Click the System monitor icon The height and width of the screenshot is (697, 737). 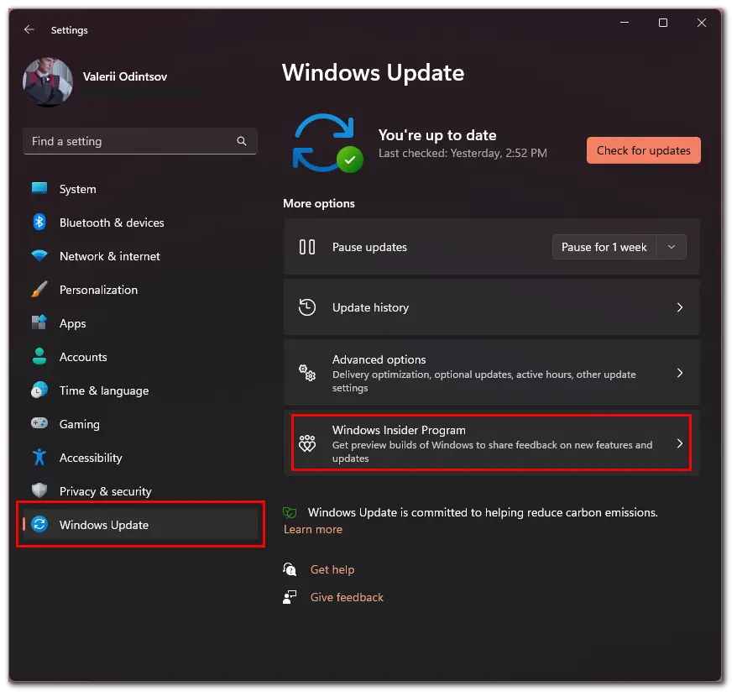[39, 189]
